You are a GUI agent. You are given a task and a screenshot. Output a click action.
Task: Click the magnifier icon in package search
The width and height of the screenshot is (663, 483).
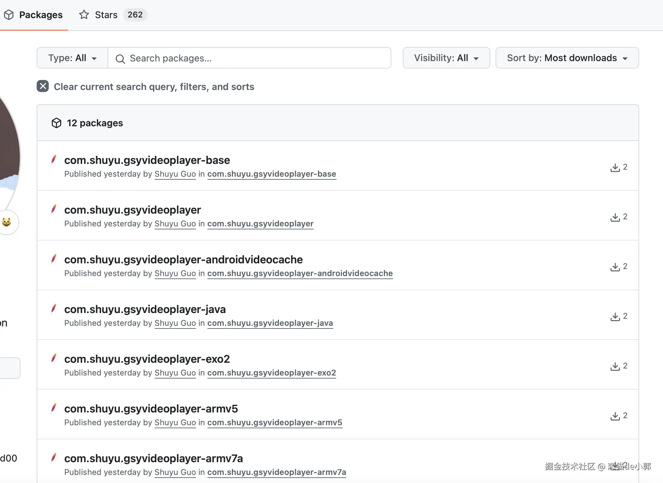tap(120, 59)
